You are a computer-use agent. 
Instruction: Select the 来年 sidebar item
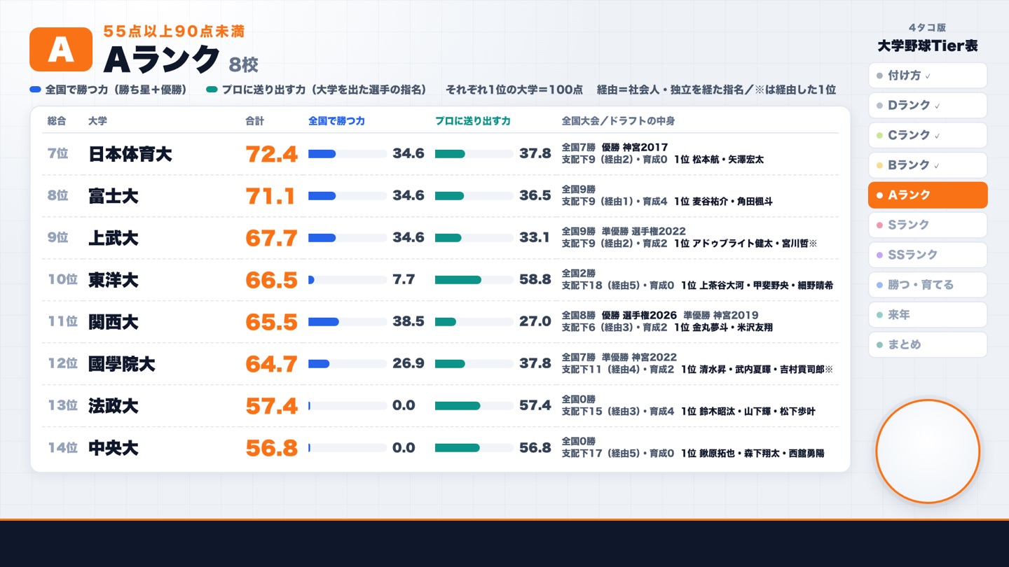point(927,315)
